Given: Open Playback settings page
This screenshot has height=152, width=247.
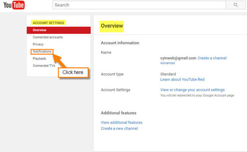Looking at the screenshot, I should pos(40,59).
